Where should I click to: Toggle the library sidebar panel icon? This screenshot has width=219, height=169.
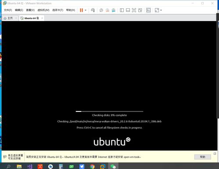(x=122, y=10)
